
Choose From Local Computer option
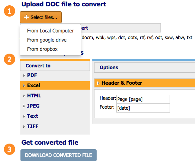tap(50, 31)
